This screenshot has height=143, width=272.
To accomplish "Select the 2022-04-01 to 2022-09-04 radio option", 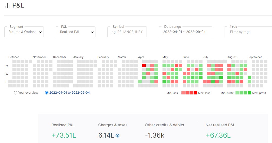I will [x=47, y=93].
